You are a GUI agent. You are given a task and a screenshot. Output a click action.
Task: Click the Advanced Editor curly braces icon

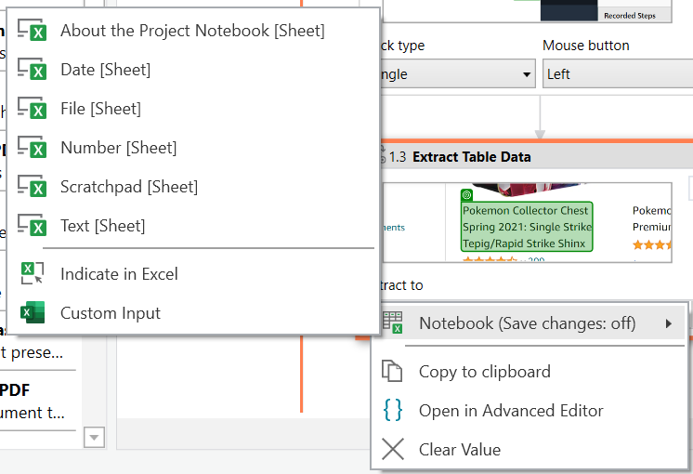[393, 411]
